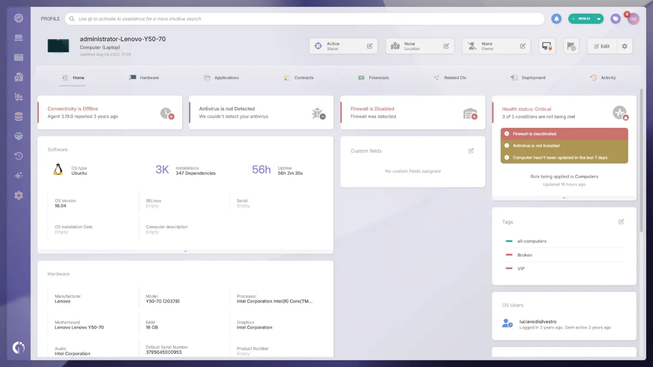Screen dimensions: 653x367
Task: Click the monitor with plug icon button
Action: pos(547,46)
